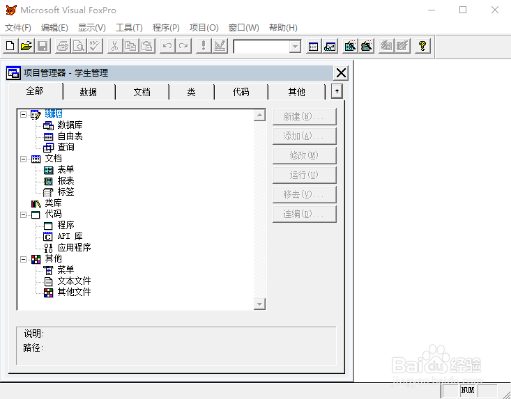This screenshot has height=399, width=511.
Task: Select the 表单 tree item
Action: point(66,170)
